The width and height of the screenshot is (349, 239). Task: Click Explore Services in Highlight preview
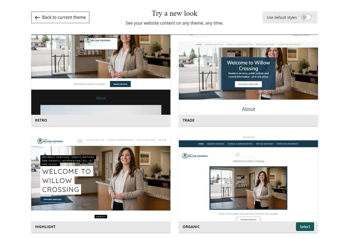coord(53,200)
